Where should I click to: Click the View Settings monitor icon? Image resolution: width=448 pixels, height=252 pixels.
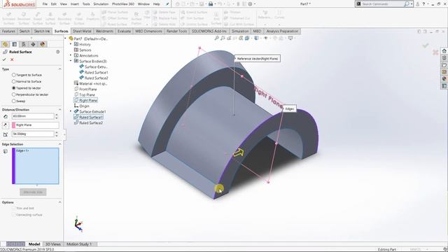(290, 38)
